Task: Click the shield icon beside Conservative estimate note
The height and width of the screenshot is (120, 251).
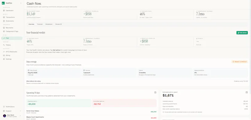Action: click(x=163, y=112)
